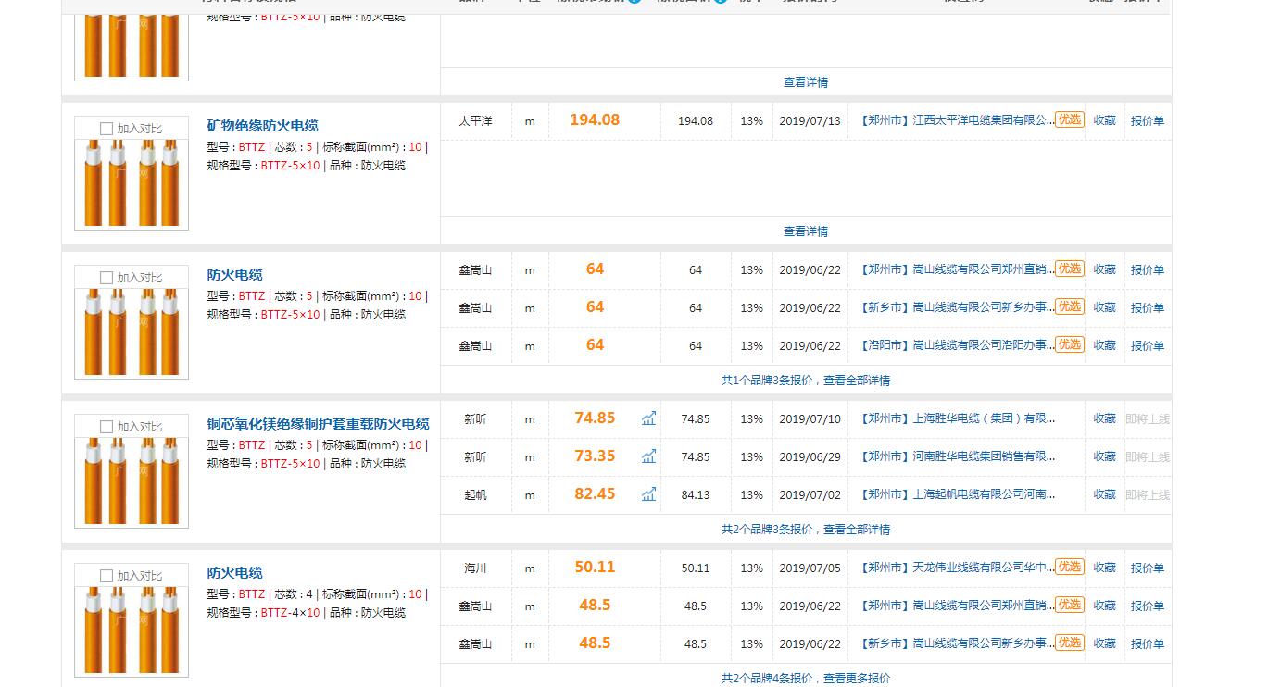
Task: Click 优选 badge on 新乡市 嵩山线缆 64 row
Action: (x=1070, y=306)
